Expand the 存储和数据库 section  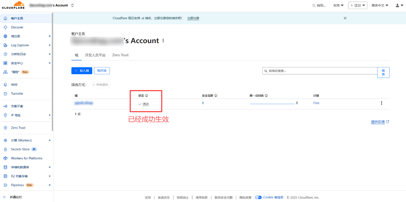[x=50, y=167]
